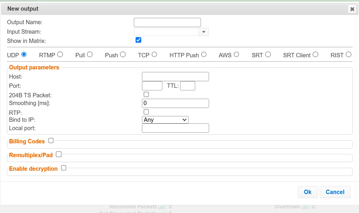Choose the RIST output type

point(349,54)
